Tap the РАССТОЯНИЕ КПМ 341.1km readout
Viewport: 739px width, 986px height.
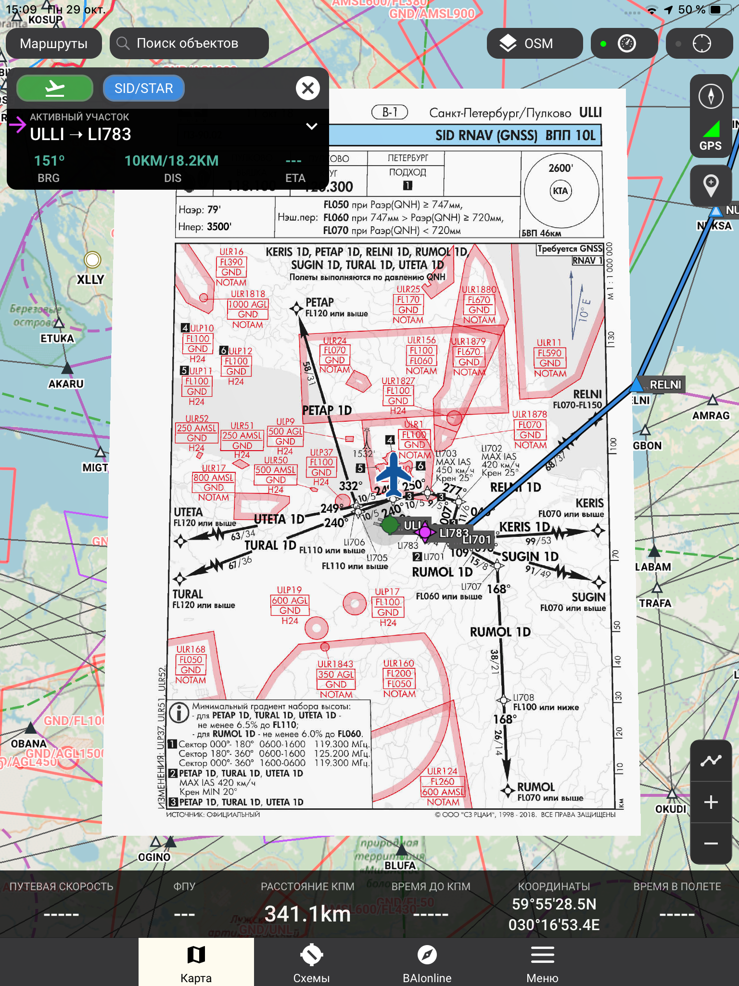pyautogui.click(x=308, y=904)
